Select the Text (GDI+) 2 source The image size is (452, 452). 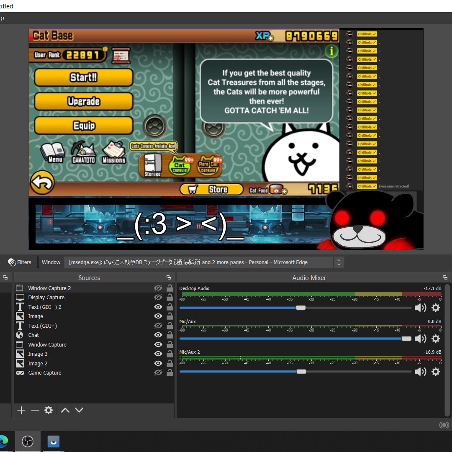(x=45, y=307)
